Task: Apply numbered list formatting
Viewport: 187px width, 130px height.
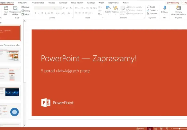Action: [x=82, y=8]
